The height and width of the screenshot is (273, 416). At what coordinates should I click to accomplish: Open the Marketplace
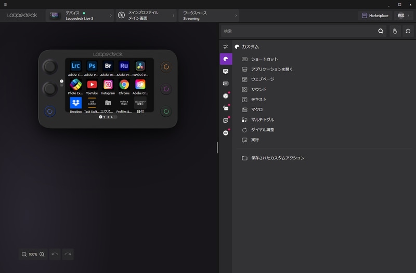pyautogui.click(x=375, y=16)
